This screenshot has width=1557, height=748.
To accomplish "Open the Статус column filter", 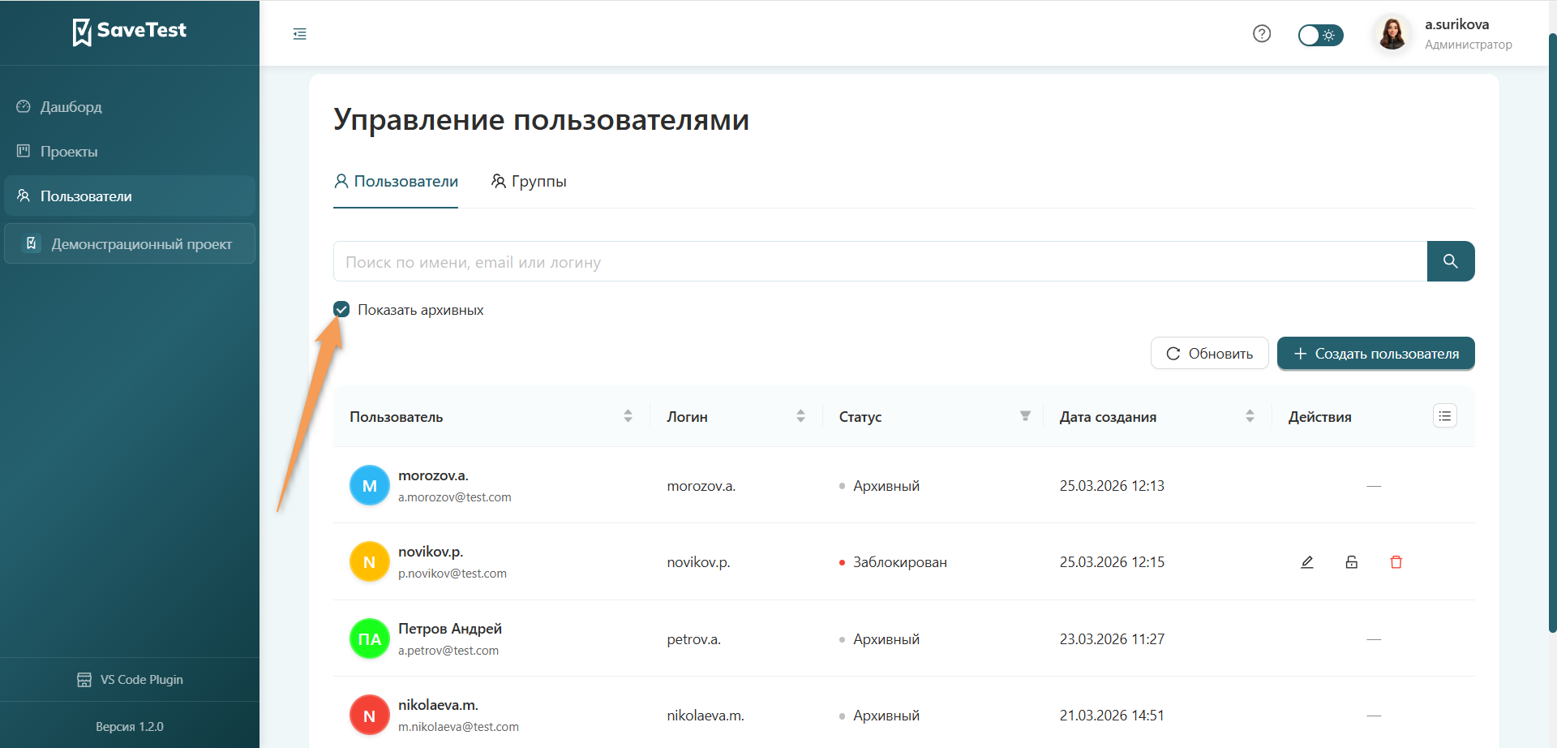I will tap(1025, 415).
